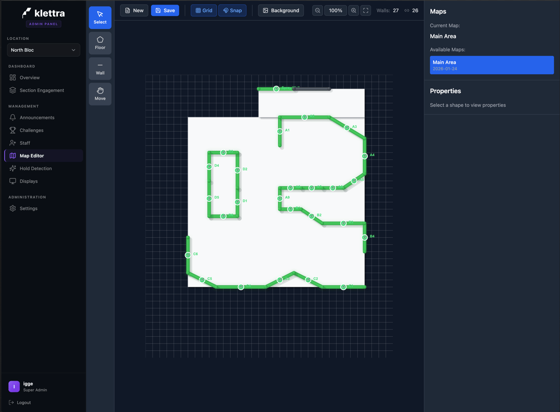The width and height of the screenshot is (560, 412).
Task: Fit map to screen with expand icon
Action: click(x=366, y=10)
